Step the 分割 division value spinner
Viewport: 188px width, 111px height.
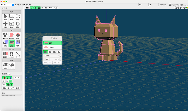click(60, 56)
